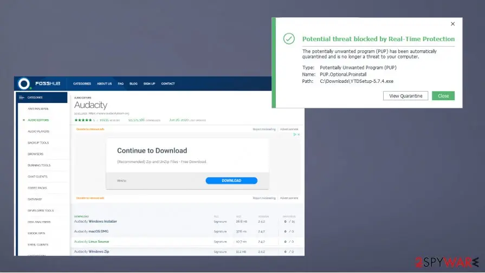Select Codec Packs category in sidebar

click(37, 188)
